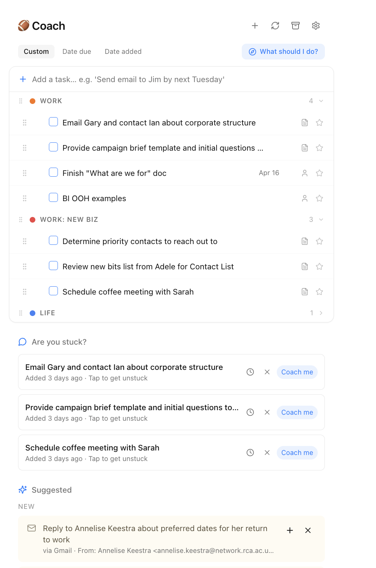Click the plus icon in the top toolbar

tap(255, 26)
